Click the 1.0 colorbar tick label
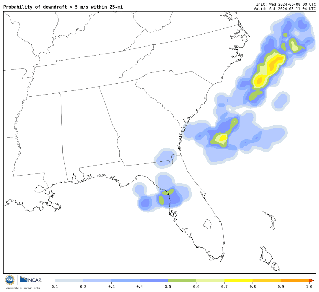This screenshot has height=292, width=319. click(309, 287)
